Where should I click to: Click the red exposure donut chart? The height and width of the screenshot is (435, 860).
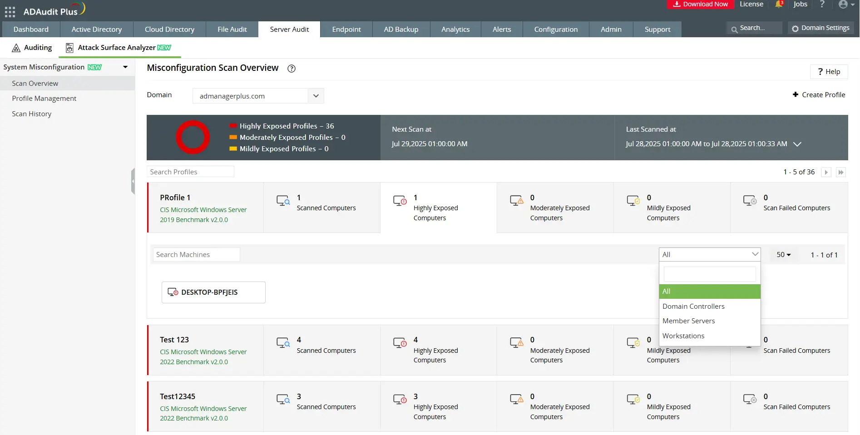[x=193, y=137]
